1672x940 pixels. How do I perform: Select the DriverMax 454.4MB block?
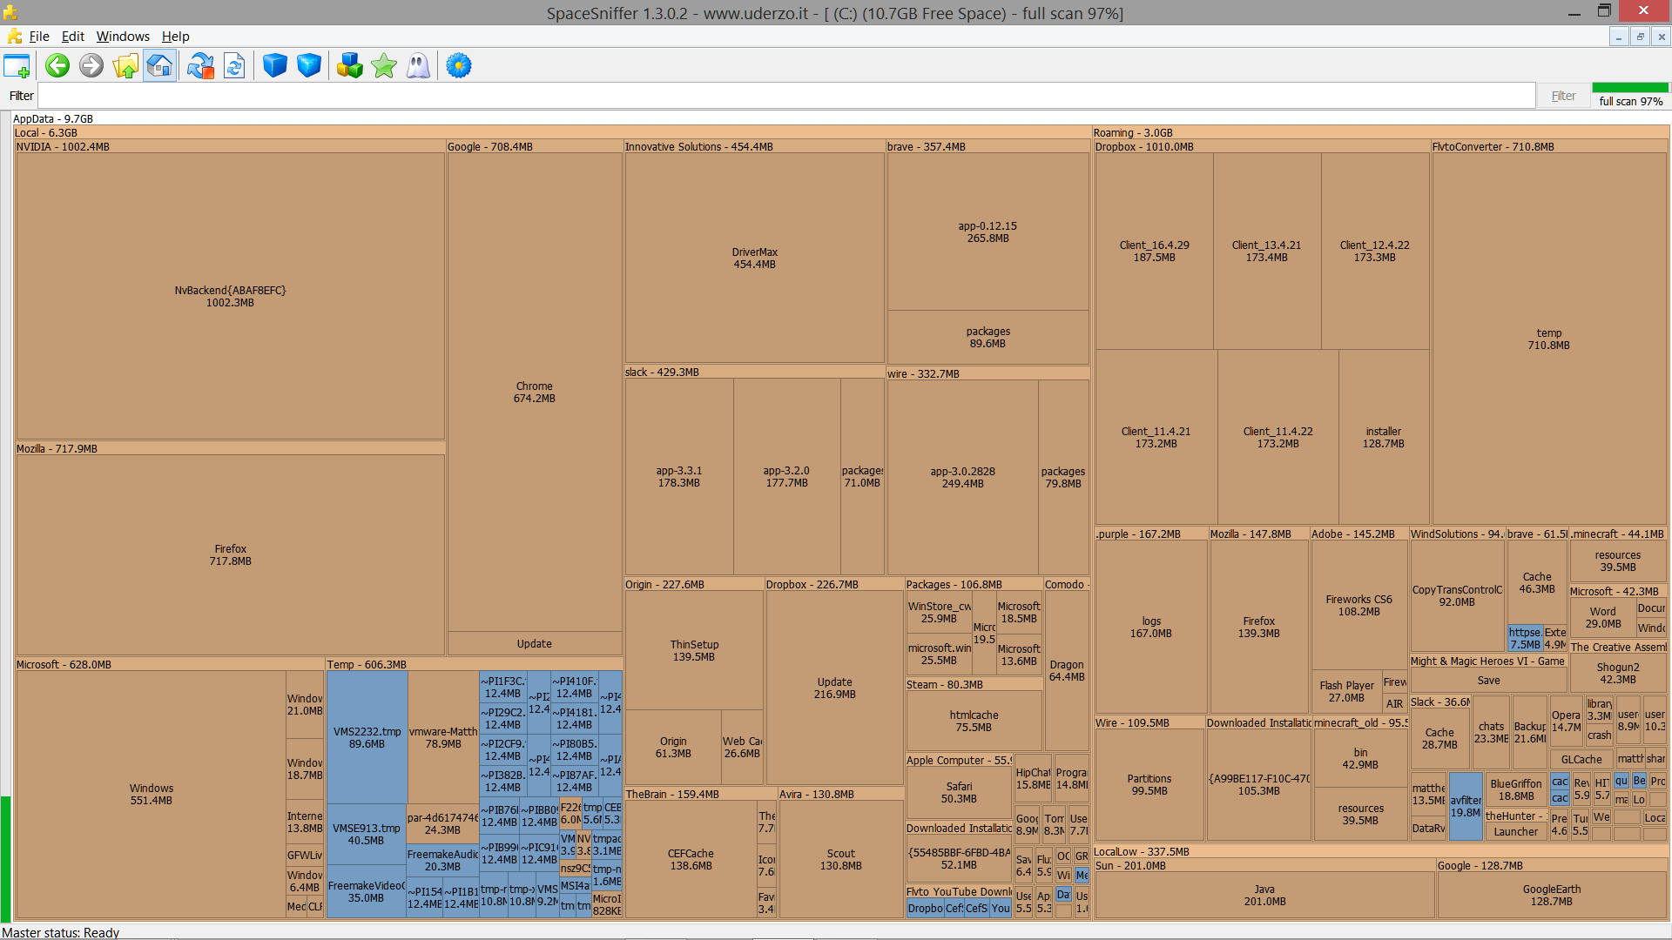pyautogui.click(x=754, y=258)
